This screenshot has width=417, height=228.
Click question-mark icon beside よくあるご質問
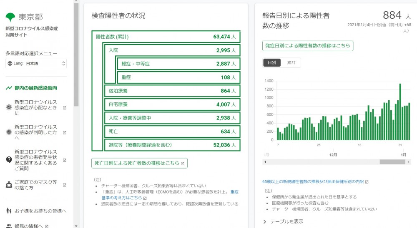(x=9, y=159)
